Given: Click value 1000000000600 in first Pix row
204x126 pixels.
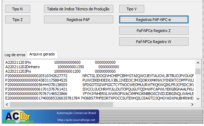Looking at the screenshot, I should tap(67, 62).
